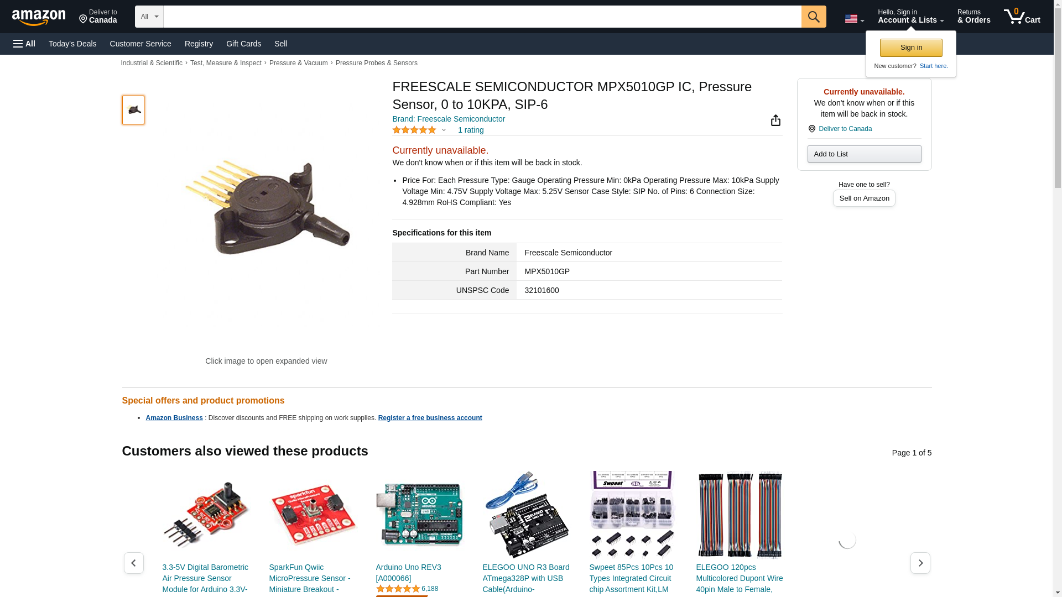Click the yellow Sign in button
The width and height of the screenshot is (1062, 597).
[x=911, y=48]
